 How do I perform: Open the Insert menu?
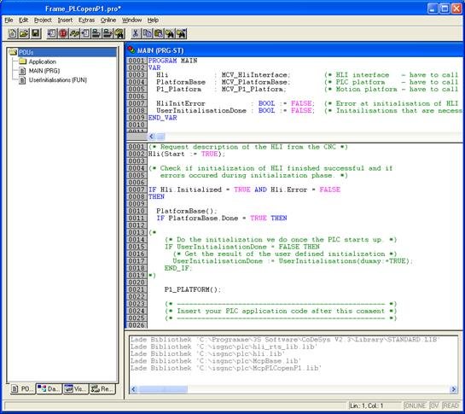[x=65, y=20]
